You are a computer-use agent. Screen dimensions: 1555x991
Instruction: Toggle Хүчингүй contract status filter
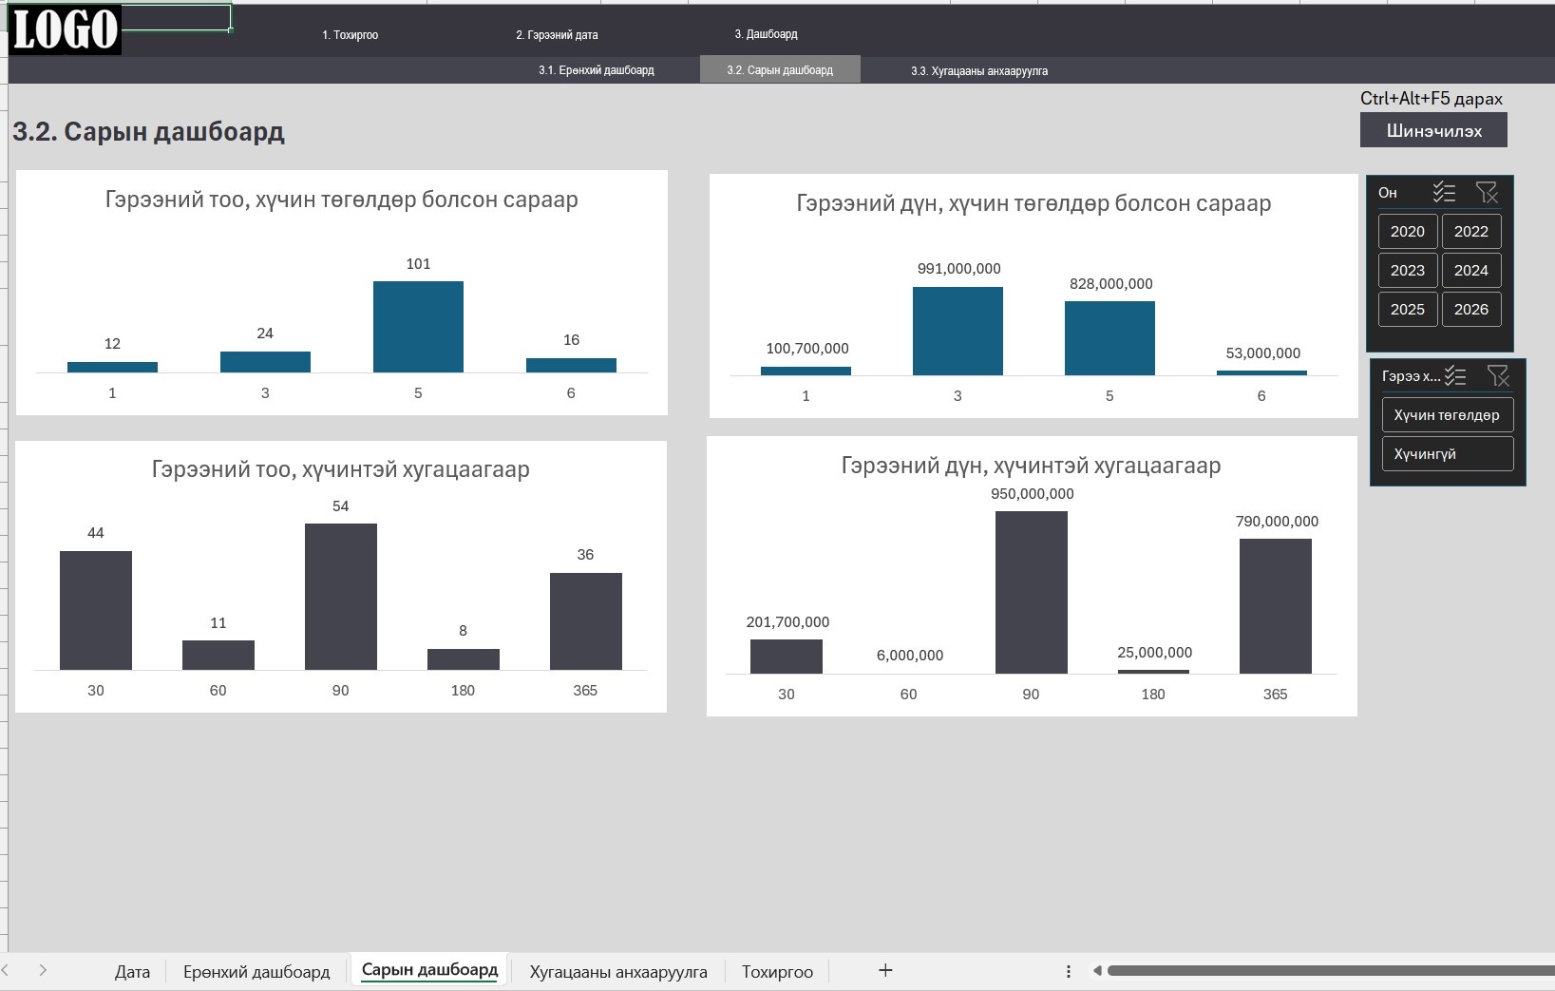pos(1448,454)
